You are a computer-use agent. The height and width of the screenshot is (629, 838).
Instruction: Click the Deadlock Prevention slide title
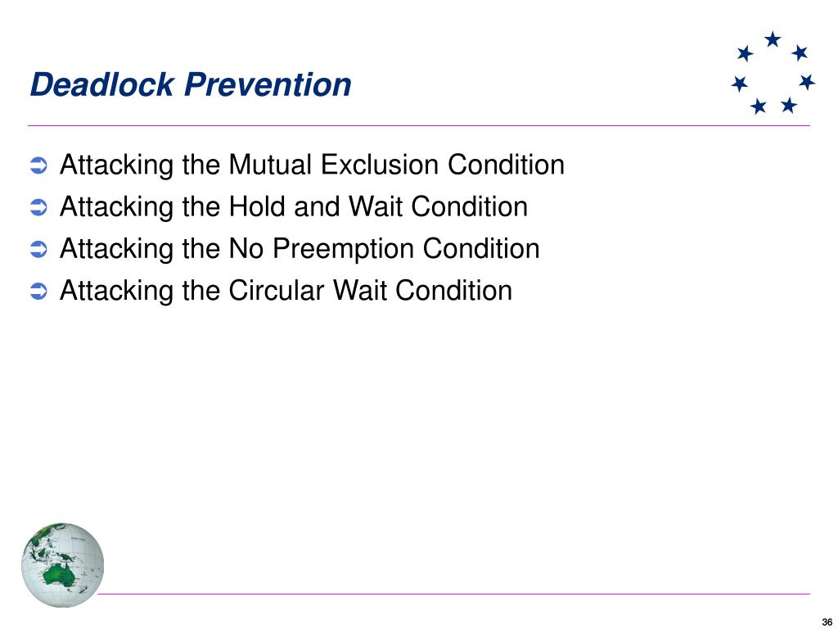coord(191,84)
